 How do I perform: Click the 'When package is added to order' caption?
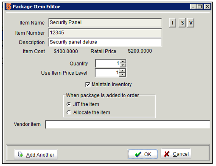click(x=102, y=95)
